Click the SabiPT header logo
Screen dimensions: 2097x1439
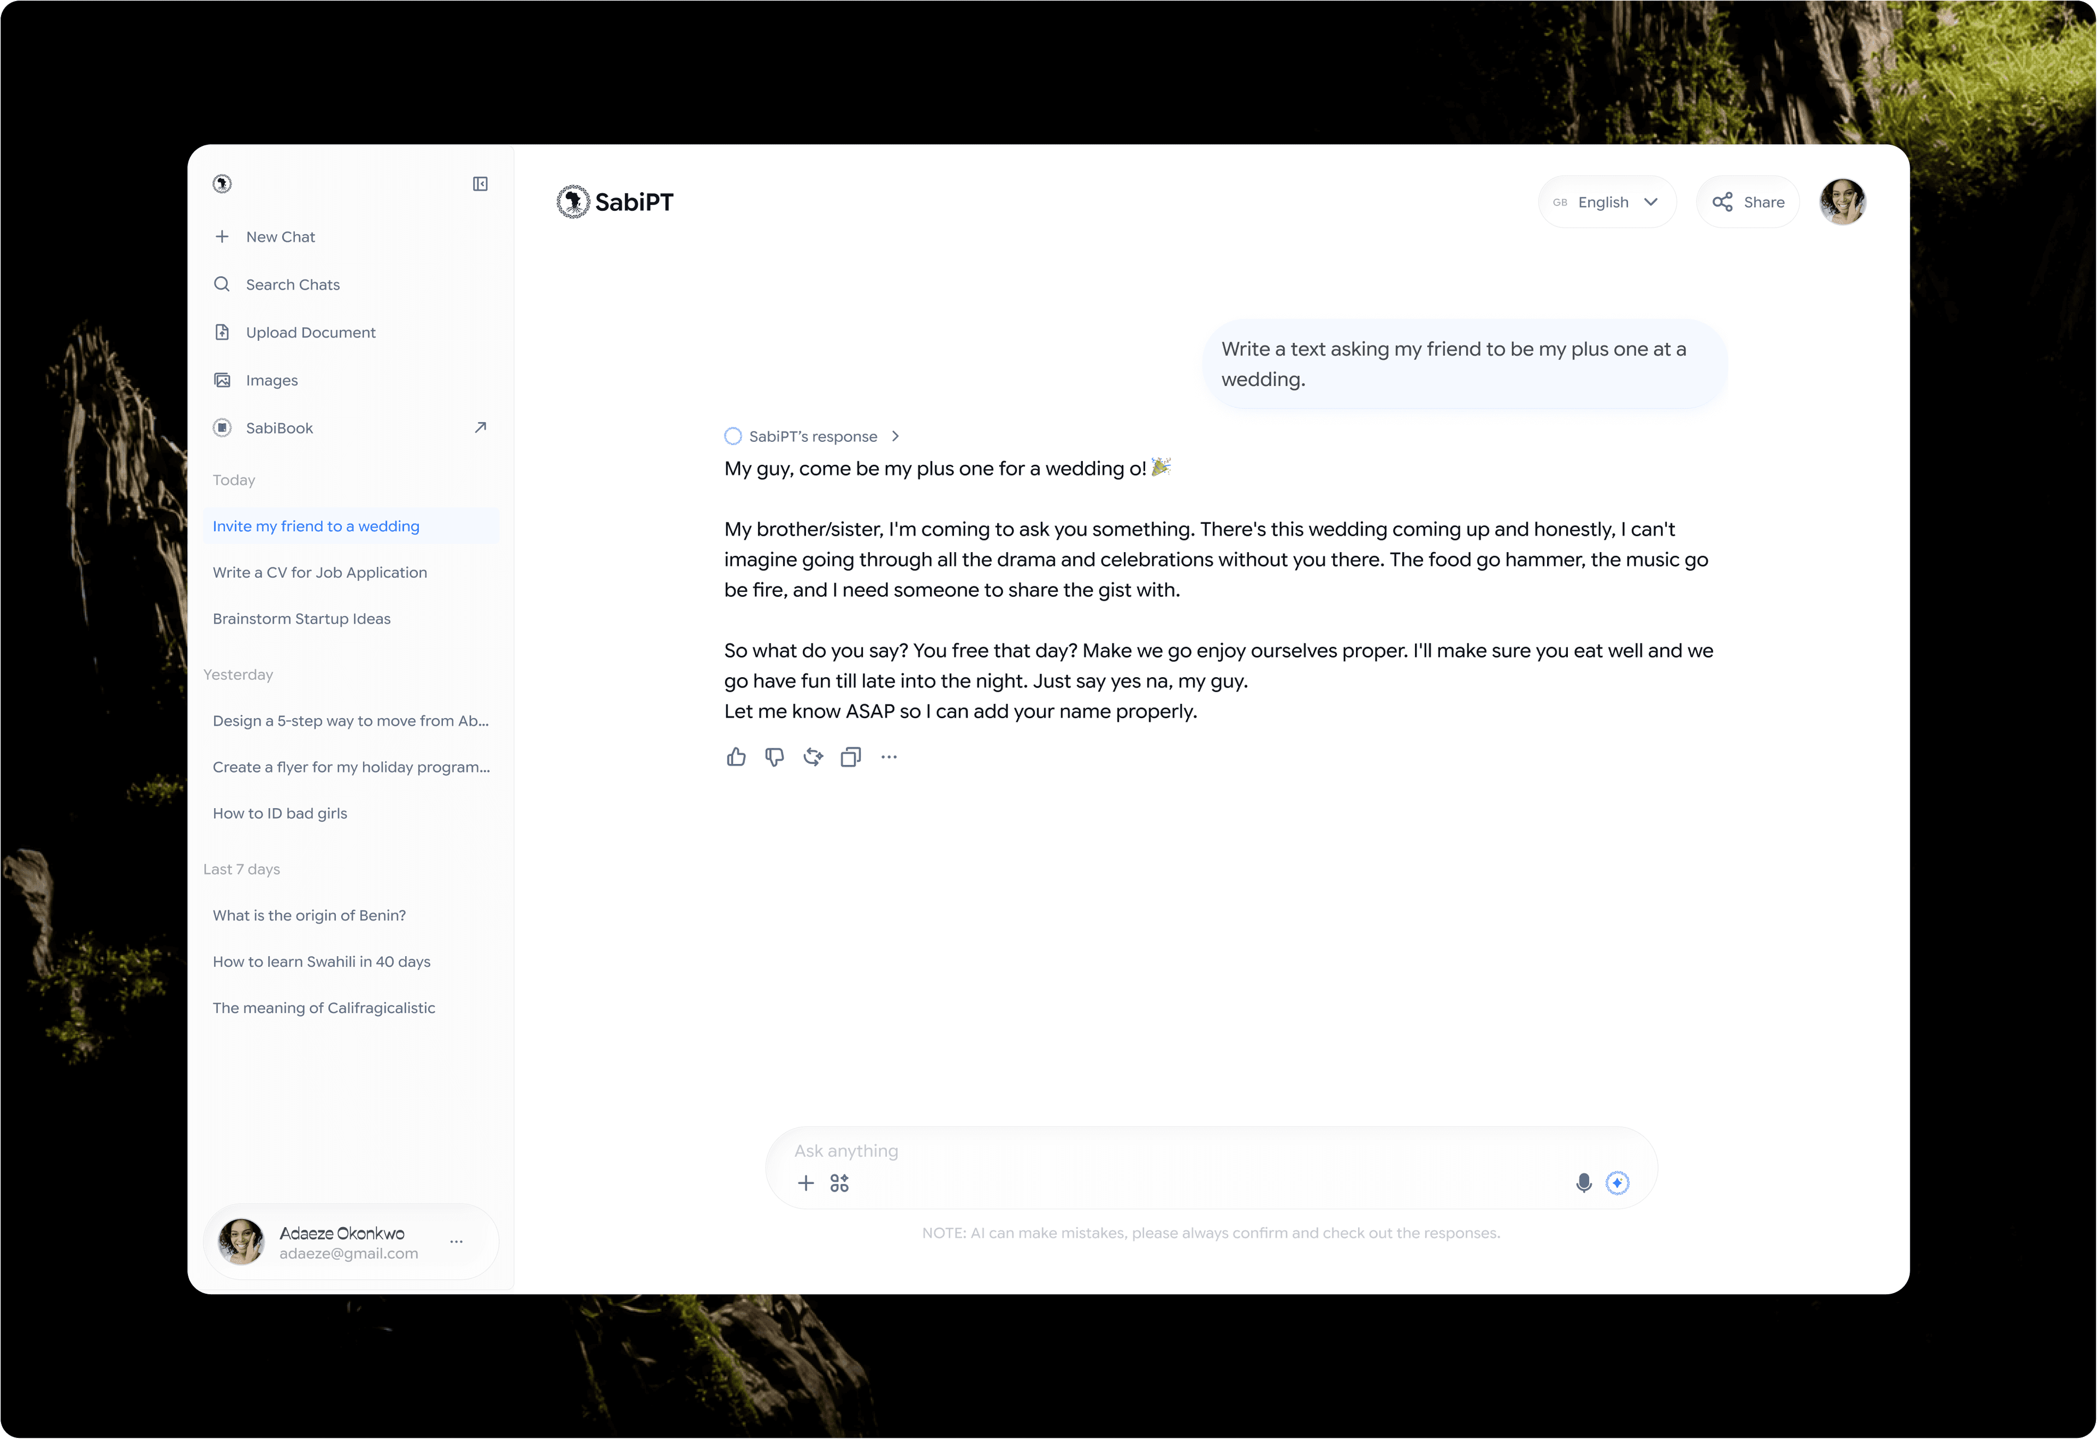(x=614, y=202)
